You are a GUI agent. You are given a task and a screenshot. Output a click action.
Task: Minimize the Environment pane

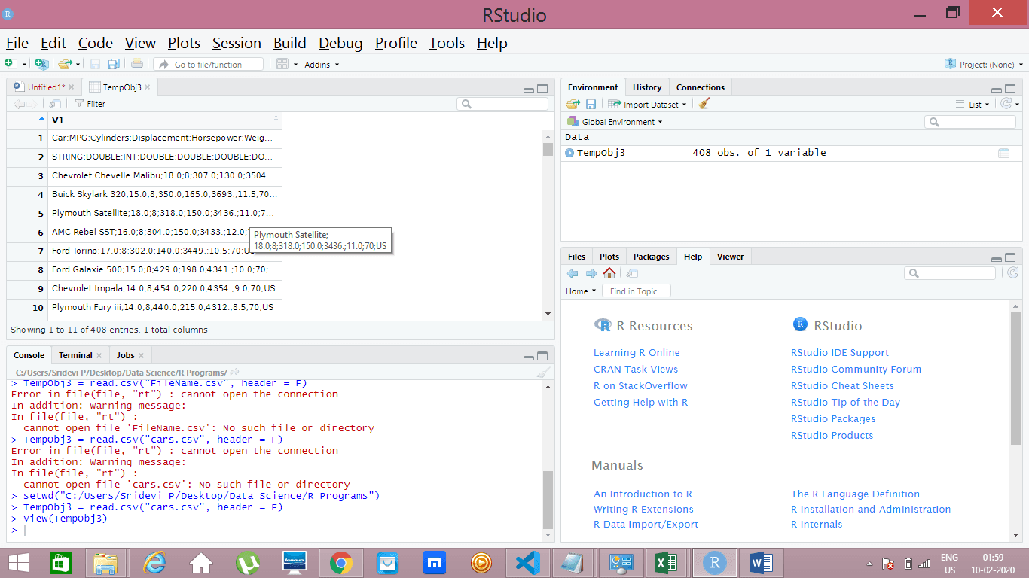[997, 89]
